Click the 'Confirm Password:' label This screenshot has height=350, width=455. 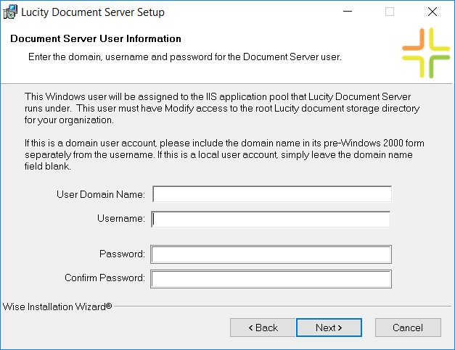[x=104, y=278]
